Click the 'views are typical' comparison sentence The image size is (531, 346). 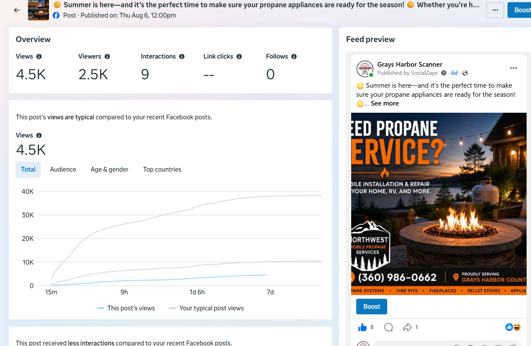[114, 117]
